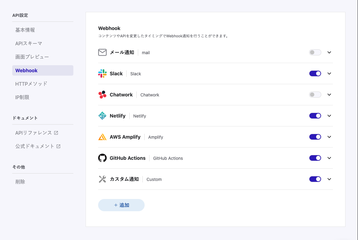Disable the GitHub Actions toggle
The width and height of the screenshot is (358, 240).
pos(315,158)
